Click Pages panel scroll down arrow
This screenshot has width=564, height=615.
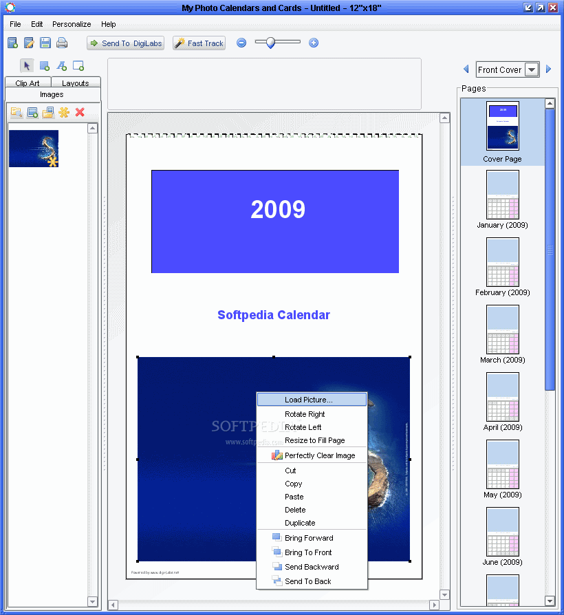click(550, 601)
